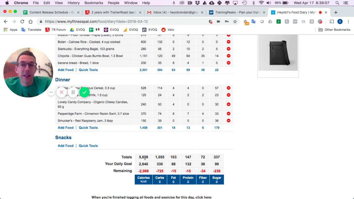Open the Window menu
The image size is (354, 199).
click(x=131, y=3)
